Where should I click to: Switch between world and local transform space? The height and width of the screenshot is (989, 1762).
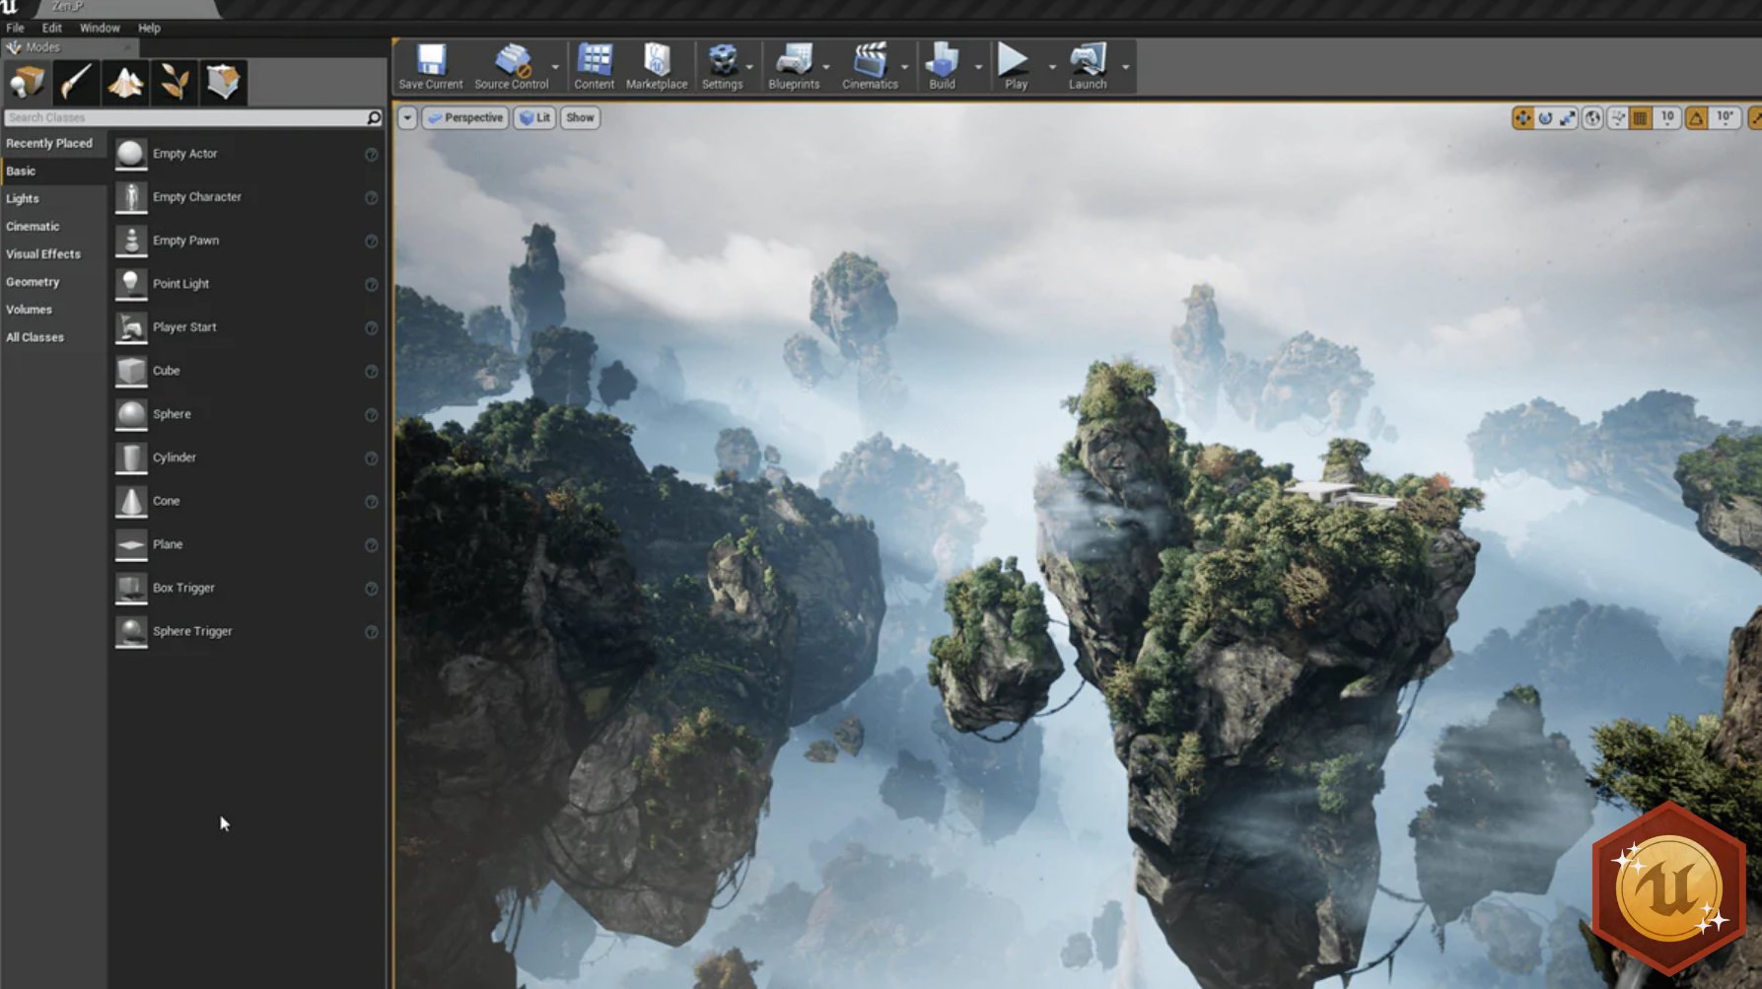pos(1592,117)
